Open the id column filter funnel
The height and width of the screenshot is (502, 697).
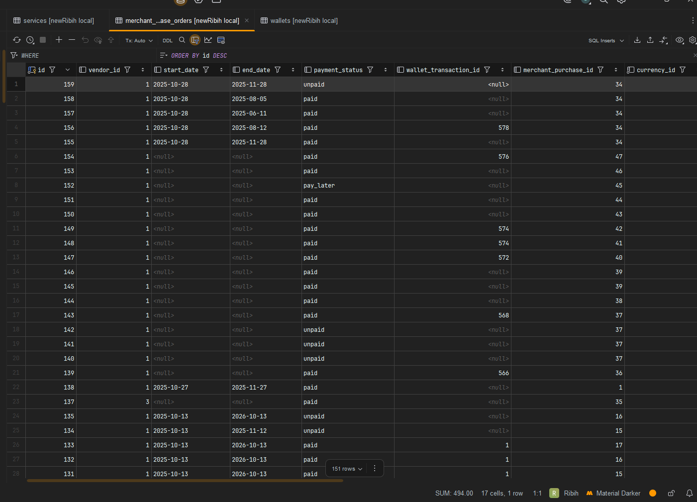pyautogui.click(x=52, y=70)
